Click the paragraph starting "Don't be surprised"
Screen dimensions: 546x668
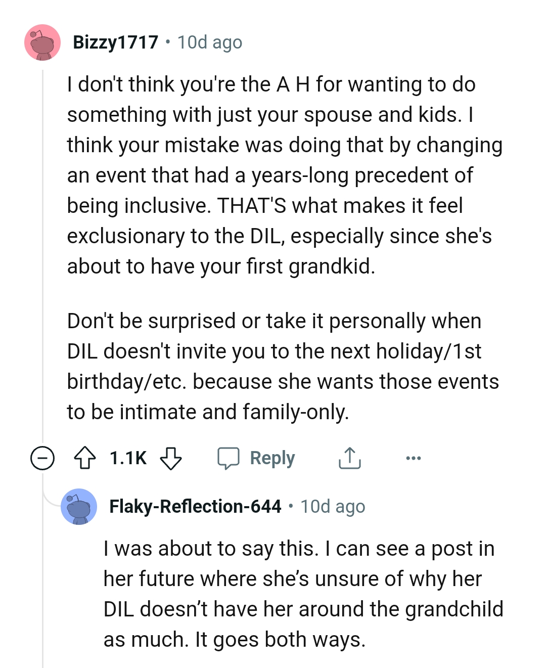coord(283,366)
